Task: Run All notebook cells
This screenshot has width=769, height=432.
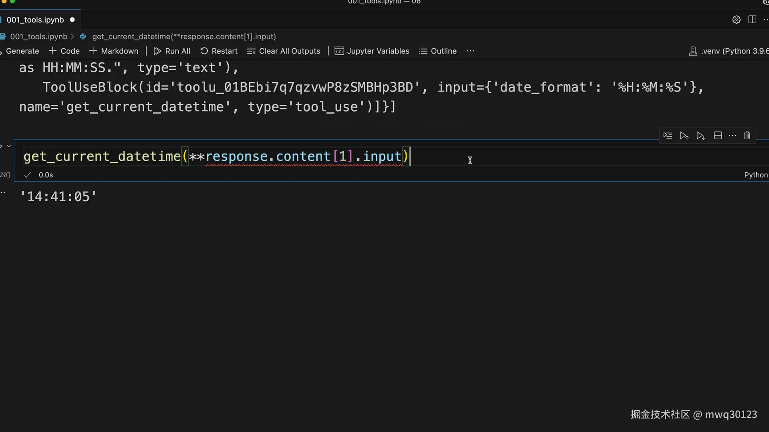Action: tap(172, 51)
